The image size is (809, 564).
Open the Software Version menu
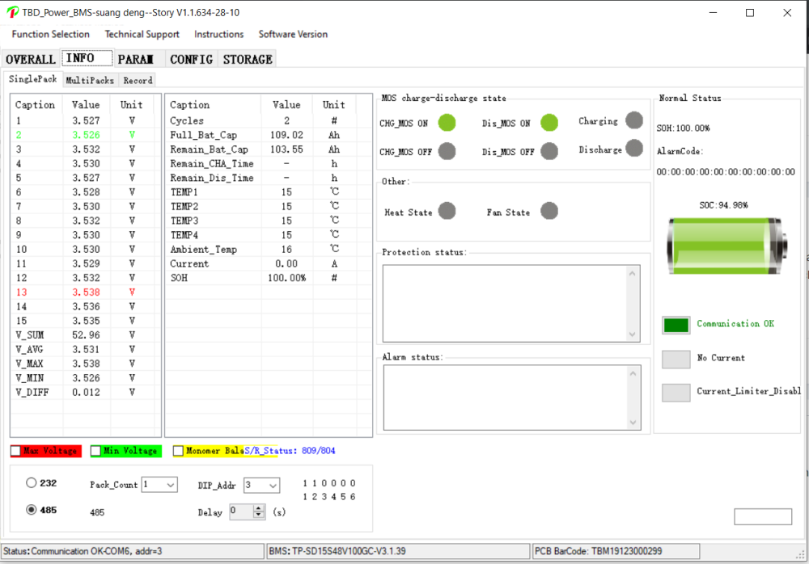(293, 34)
